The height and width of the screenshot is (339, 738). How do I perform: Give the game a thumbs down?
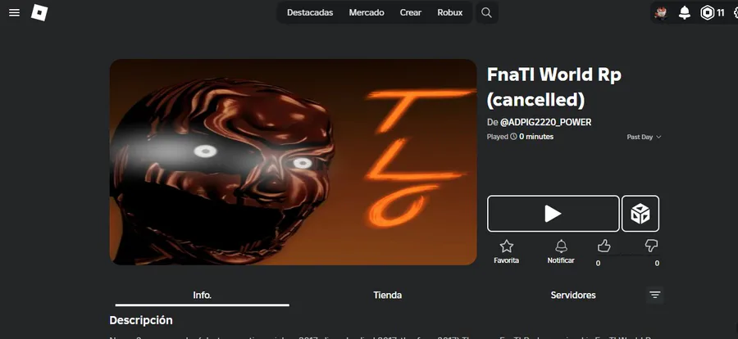[651, 246]
